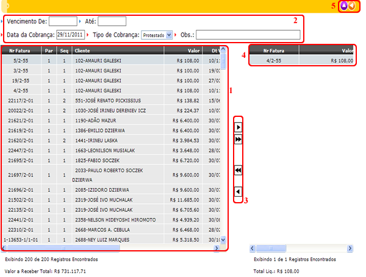Move selected invoice left with single arrow
Screen dimensions: 366x277
coord(239,192)
